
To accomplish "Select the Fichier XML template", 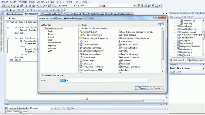I will click(x=86, y=64).
